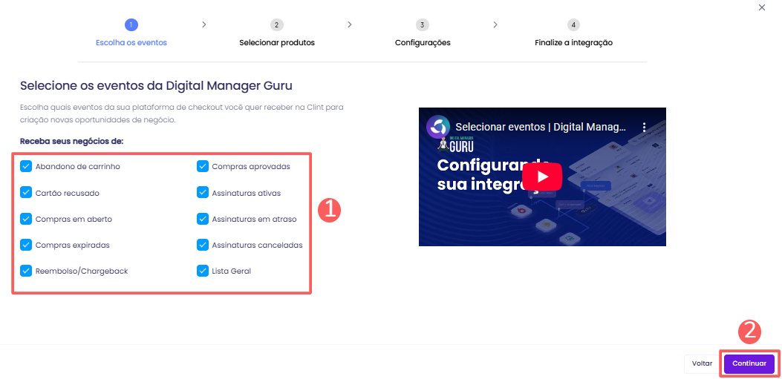Click the Voltar button
Viewport: 782px width, 379px height.
click(702, 363)
